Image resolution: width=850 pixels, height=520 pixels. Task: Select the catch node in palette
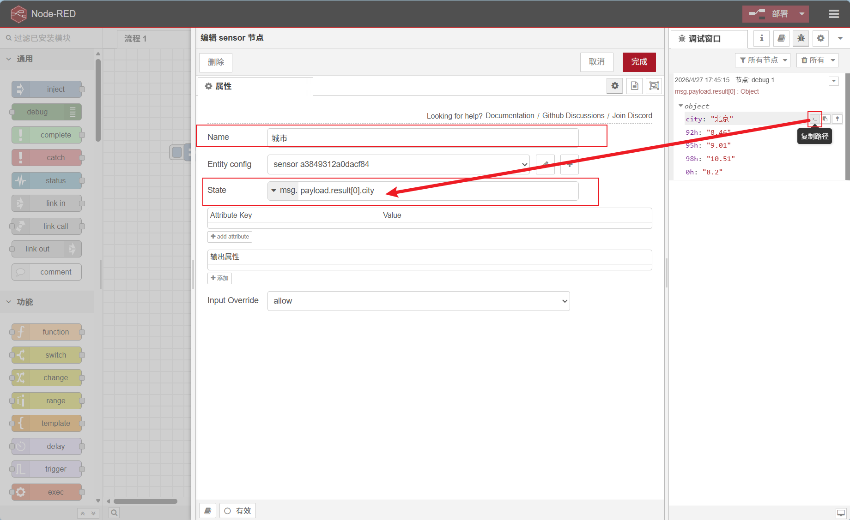[47, 157]
